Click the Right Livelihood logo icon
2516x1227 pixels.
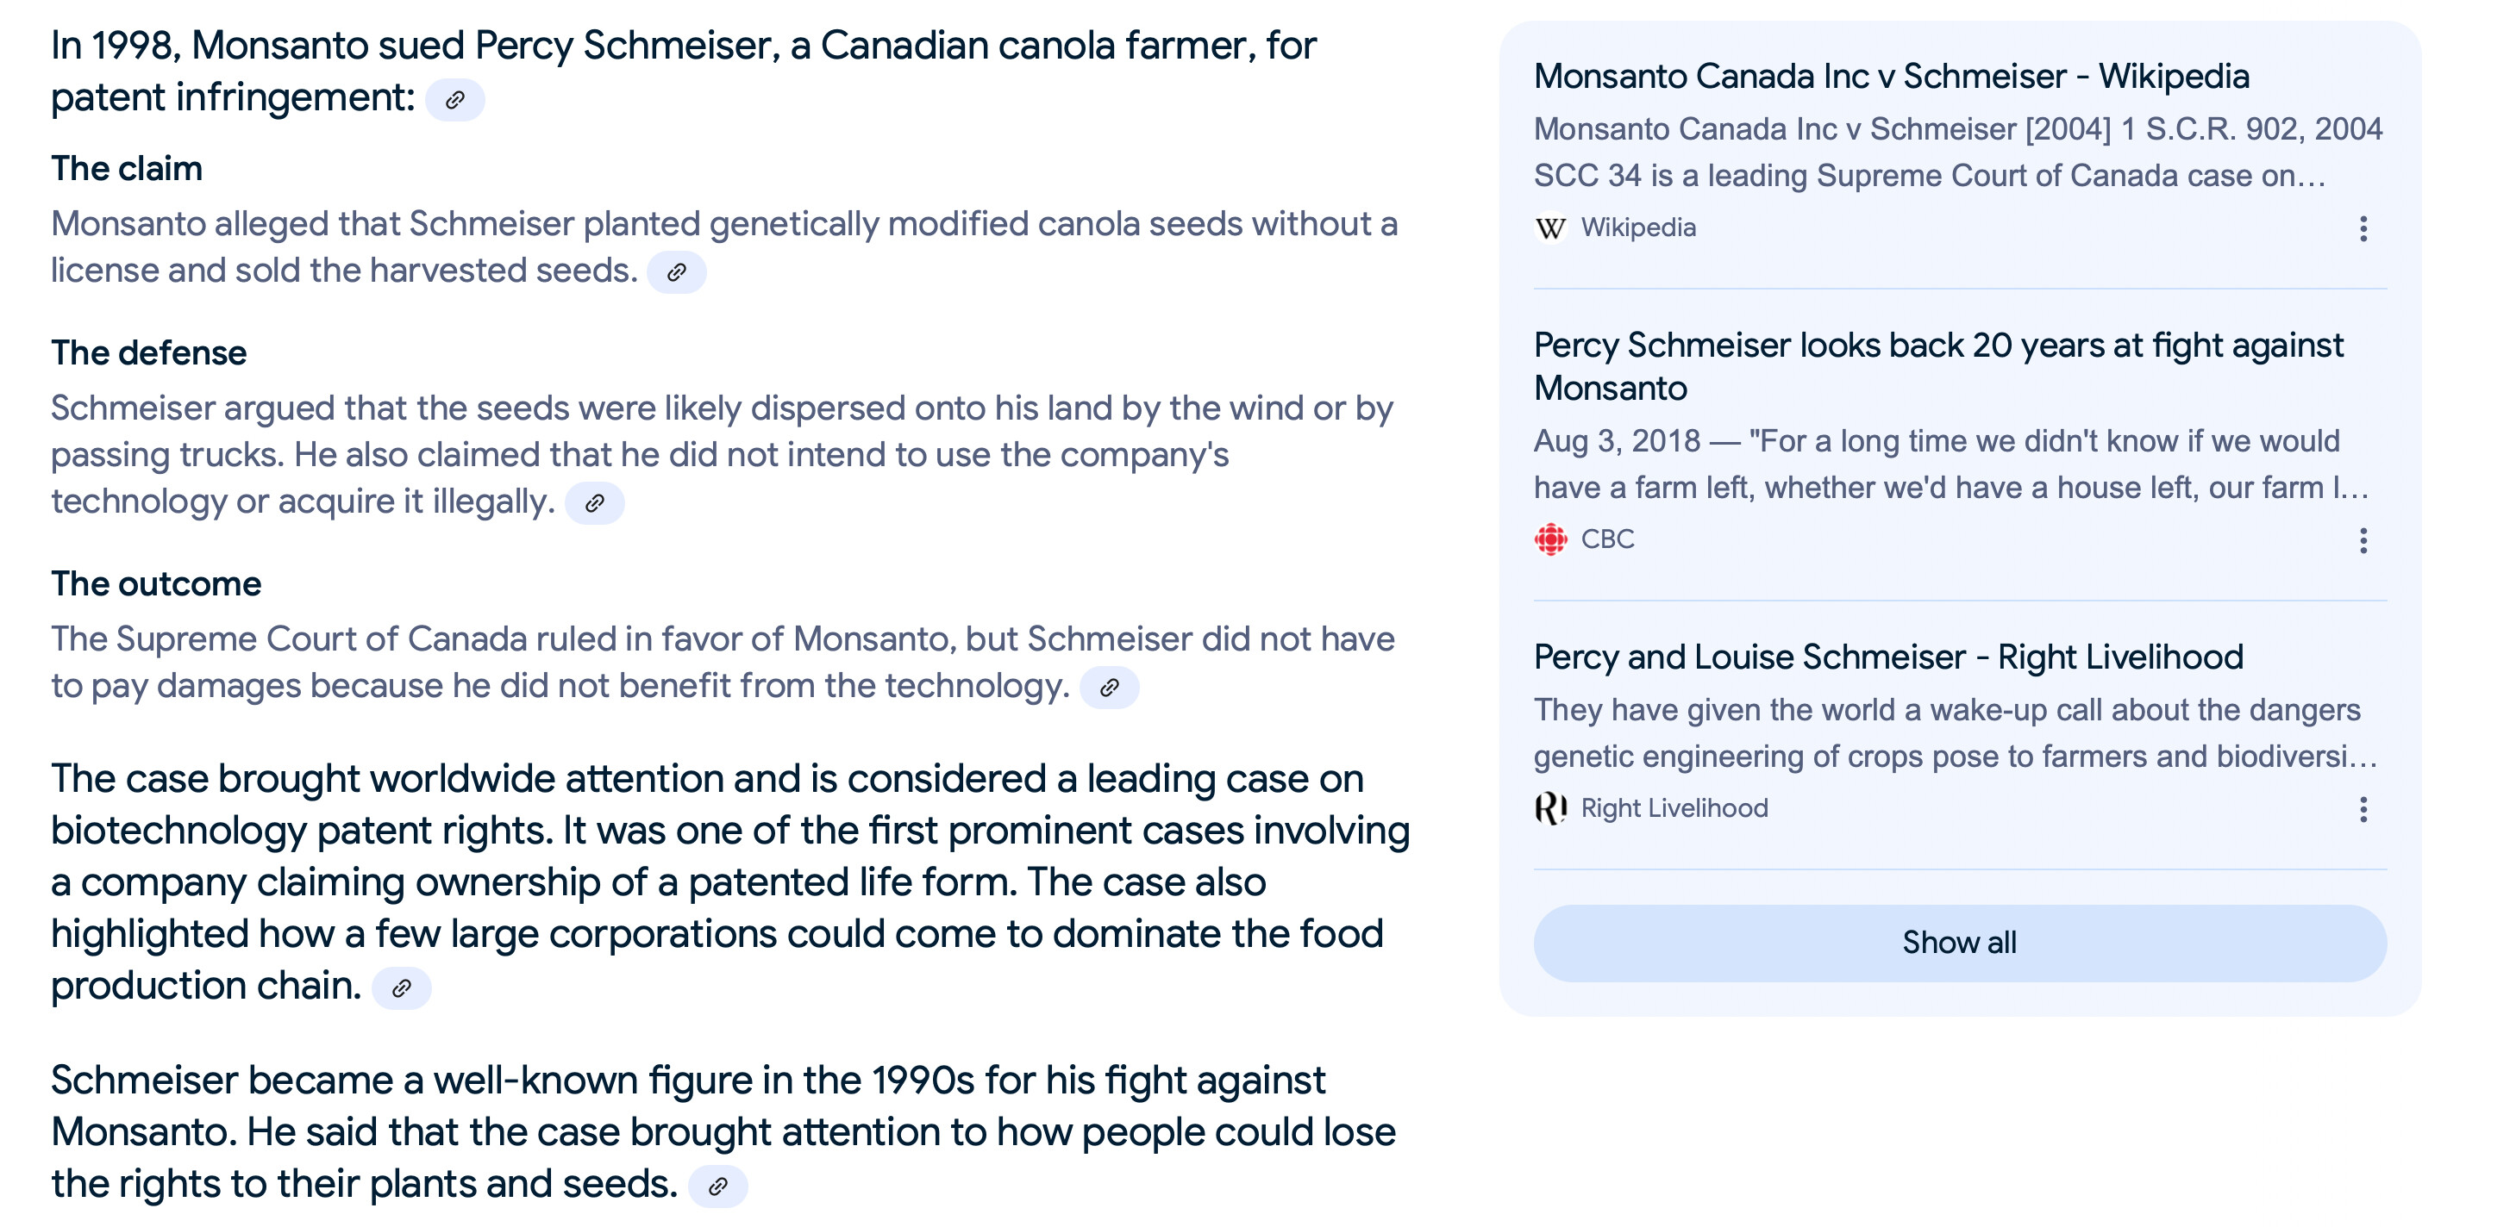1550,808
